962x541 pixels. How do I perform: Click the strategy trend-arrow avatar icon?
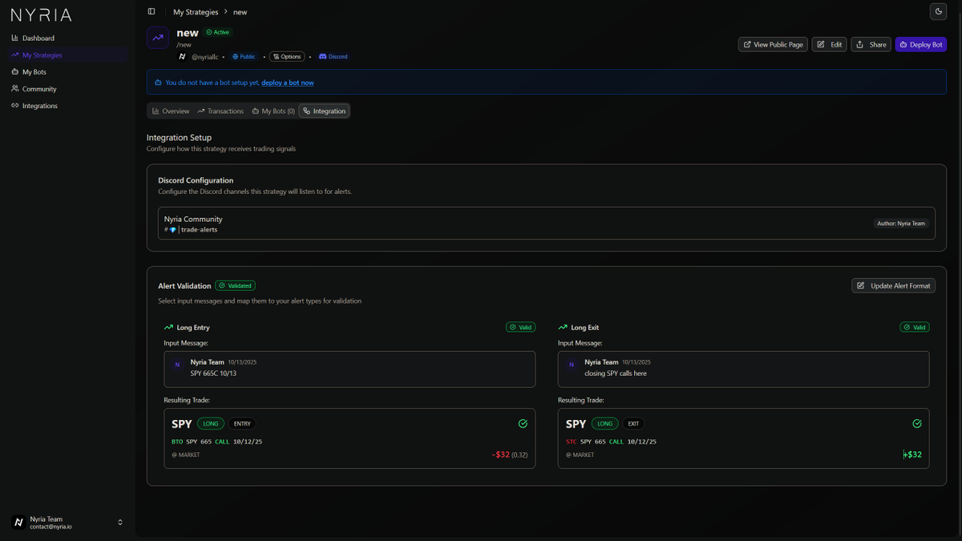click(x=157, y=38)
